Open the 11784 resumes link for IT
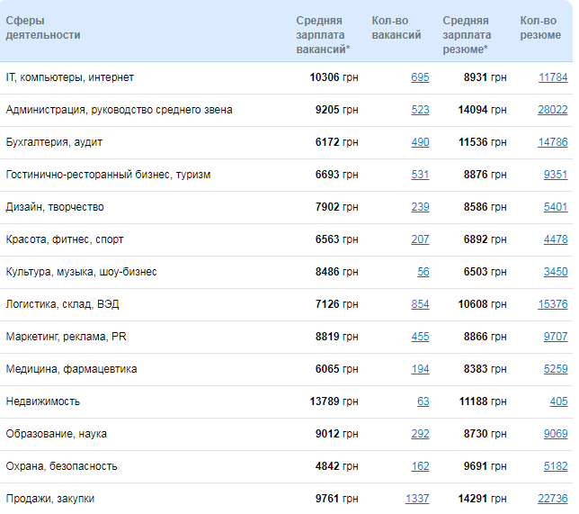Image resolution: width=579 pixels, height=514 pixels. tap(553, 77)
